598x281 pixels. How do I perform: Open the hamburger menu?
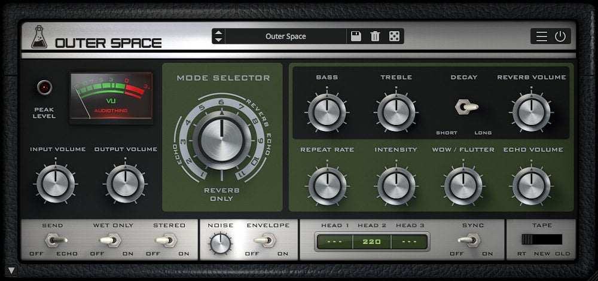pos(542,36)
